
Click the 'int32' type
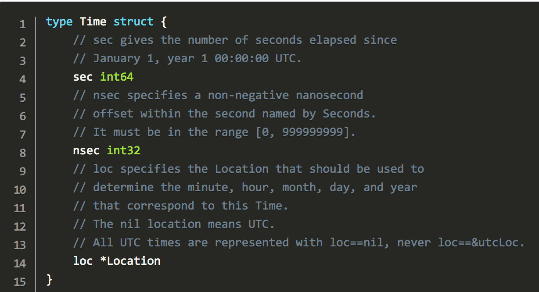[x=123, y=150]
